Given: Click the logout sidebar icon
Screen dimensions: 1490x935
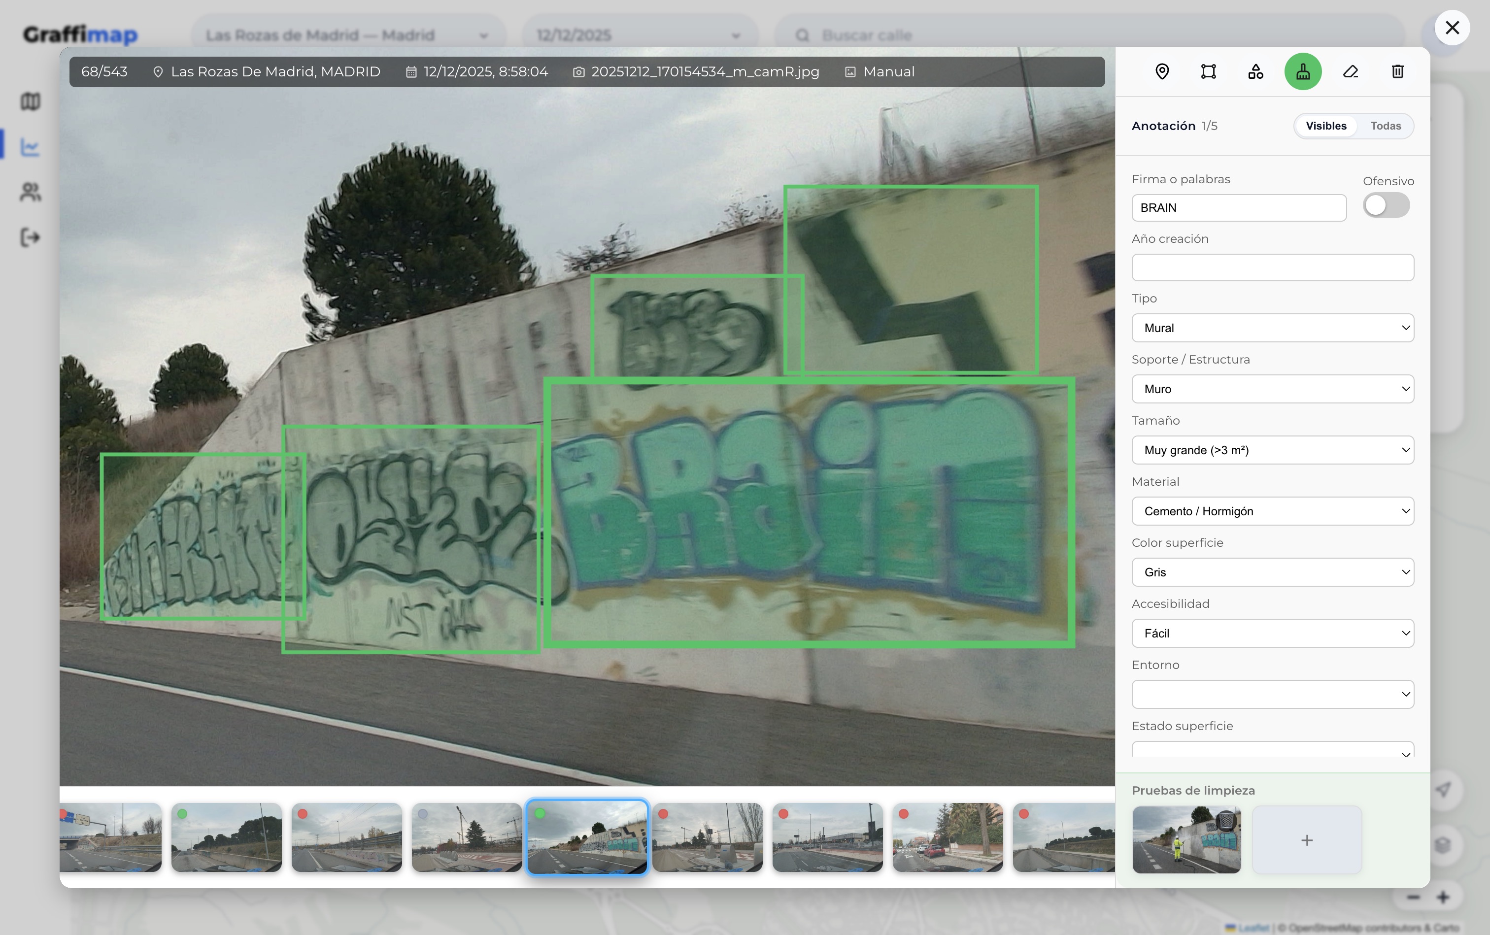Looking at the screenshot, I should click(x=30, y=237).
